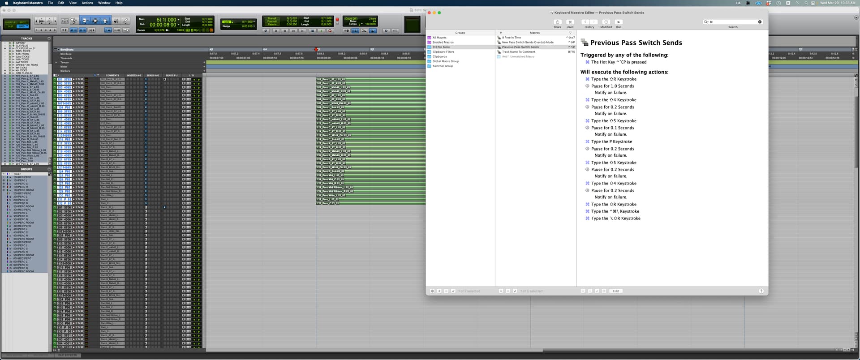Toggle the MIDI Merge button in Pro Tools

pyautogui.click(x=364, y=31)
